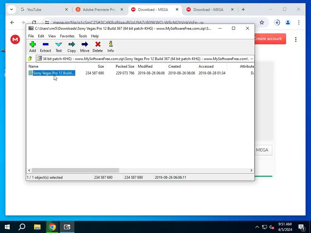Screen dimensions: 311x233
Task: Click the MEGA button behind 7-Zip window
Action: 263,150
